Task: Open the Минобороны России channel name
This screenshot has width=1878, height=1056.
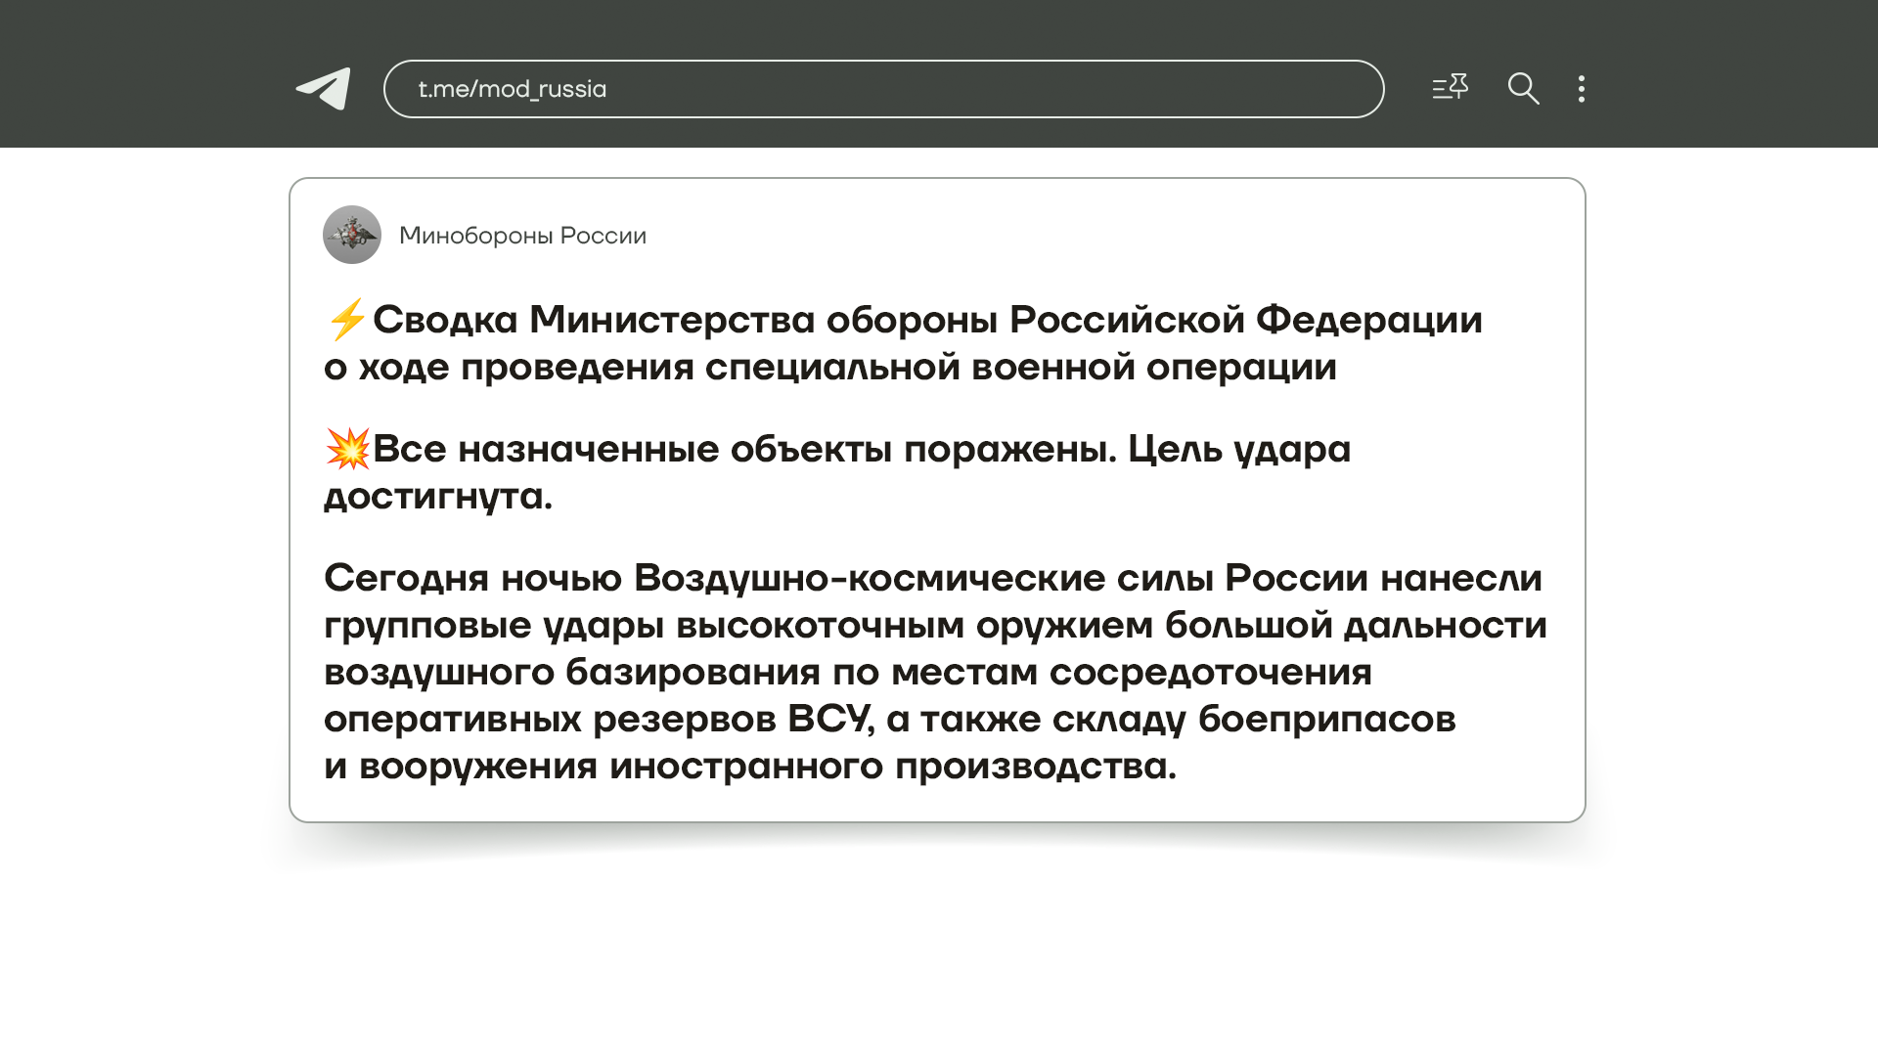Action: coord(522,236)
